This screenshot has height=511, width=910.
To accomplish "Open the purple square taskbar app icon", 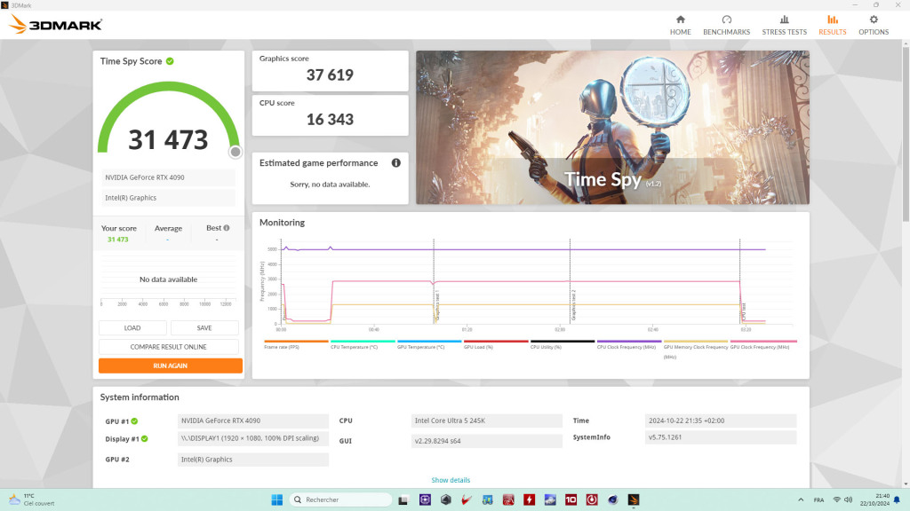I will click(425, 499).
